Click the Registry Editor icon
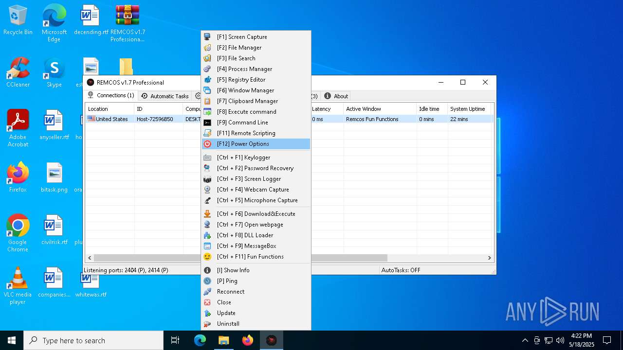623x350 pixels. tap(207, 80)
